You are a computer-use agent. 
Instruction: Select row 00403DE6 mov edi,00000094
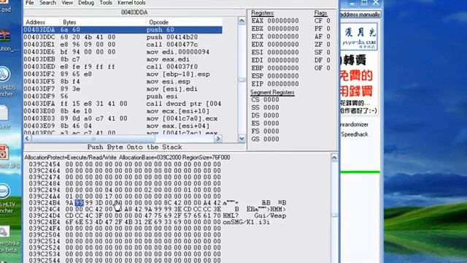click(x=123, y=52)
